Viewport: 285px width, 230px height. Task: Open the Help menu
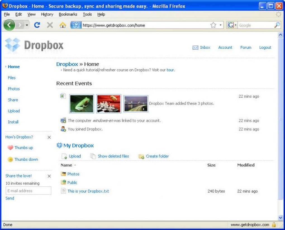[x=101, y=14]
